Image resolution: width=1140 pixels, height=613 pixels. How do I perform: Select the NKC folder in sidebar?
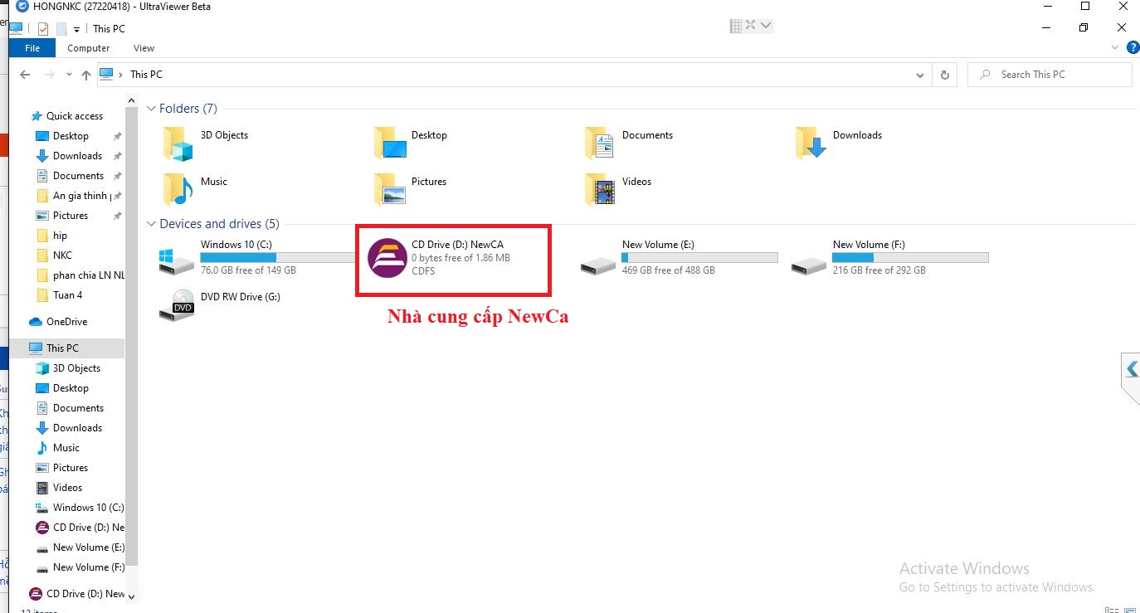point(62,255)
